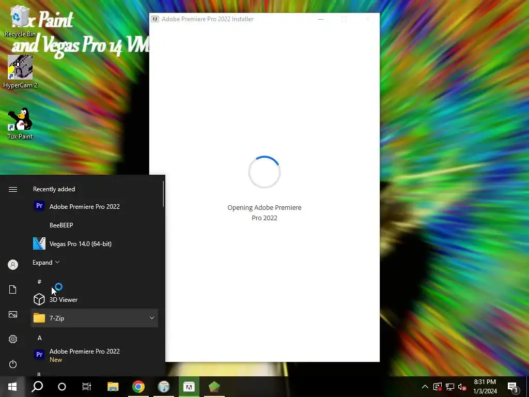Image resolution: width=529 pixels, height=397 pixels.
Task: Click the Start menu hamburger icon
Action: point(13,189)
